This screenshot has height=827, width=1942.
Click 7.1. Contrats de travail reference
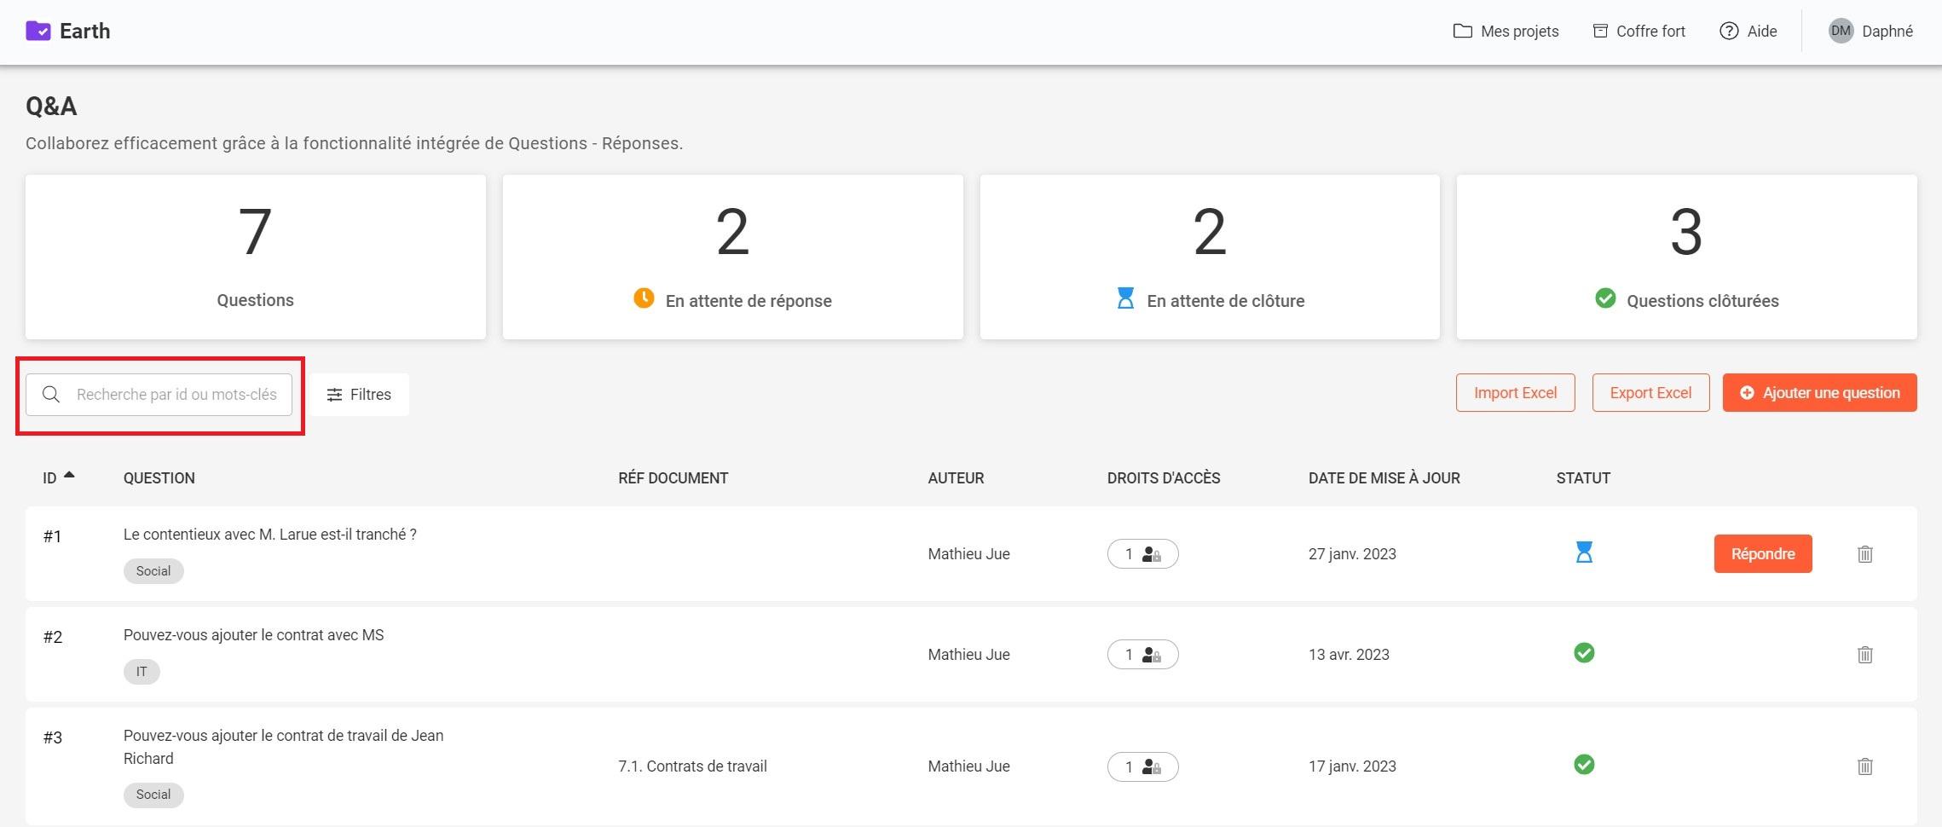pyautogui.click(x=692, y=766)
